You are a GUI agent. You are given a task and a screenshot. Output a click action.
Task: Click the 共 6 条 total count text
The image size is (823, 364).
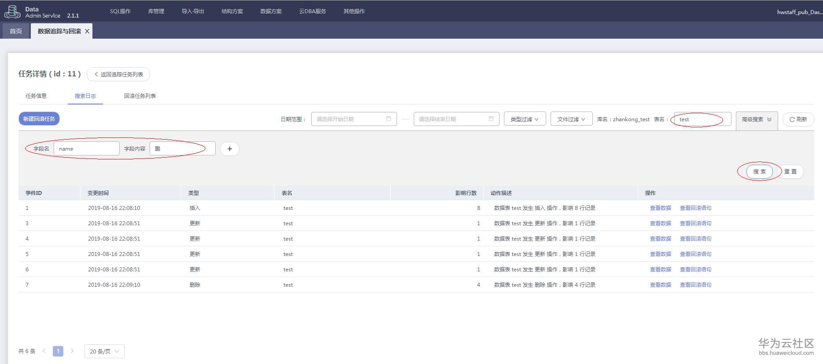pos(27,351)
